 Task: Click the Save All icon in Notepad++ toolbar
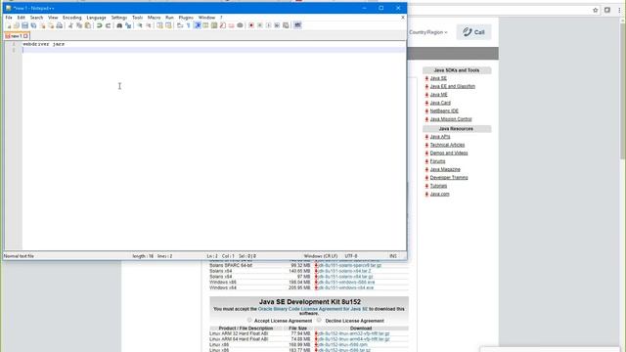click(33, 25)
